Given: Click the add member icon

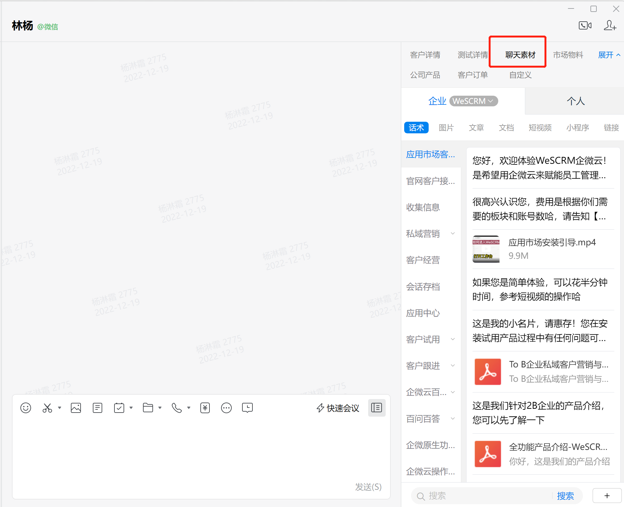Looking at the screenshot, I should pos(610,25).
